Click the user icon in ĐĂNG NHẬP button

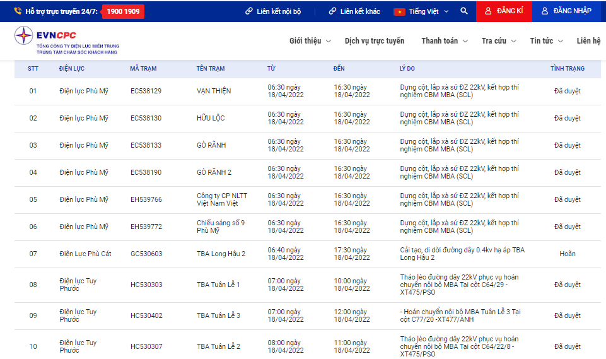(545, 11)
